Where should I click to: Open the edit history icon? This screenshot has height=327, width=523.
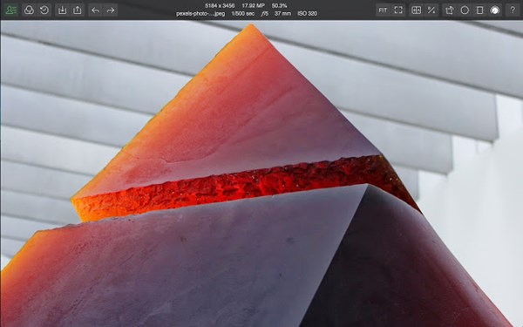click(44, 10)
